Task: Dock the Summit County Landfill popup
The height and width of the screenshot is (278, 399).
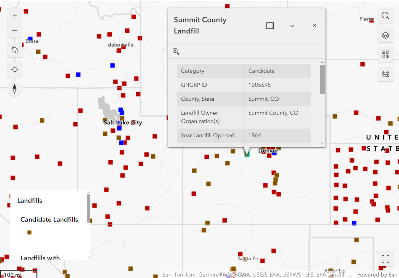Action: (x=270, y=26)
